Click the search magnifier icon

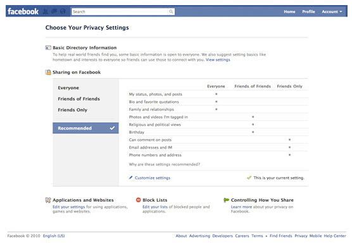click(x=171, y=11)
